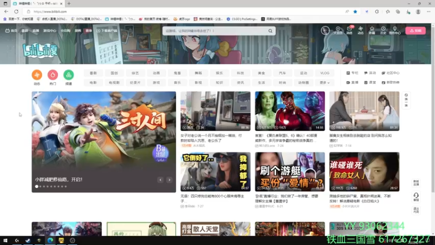The image size is (435, 245).
Task: Open 收藏 favorites icon in header
Action: pos(372,30)
